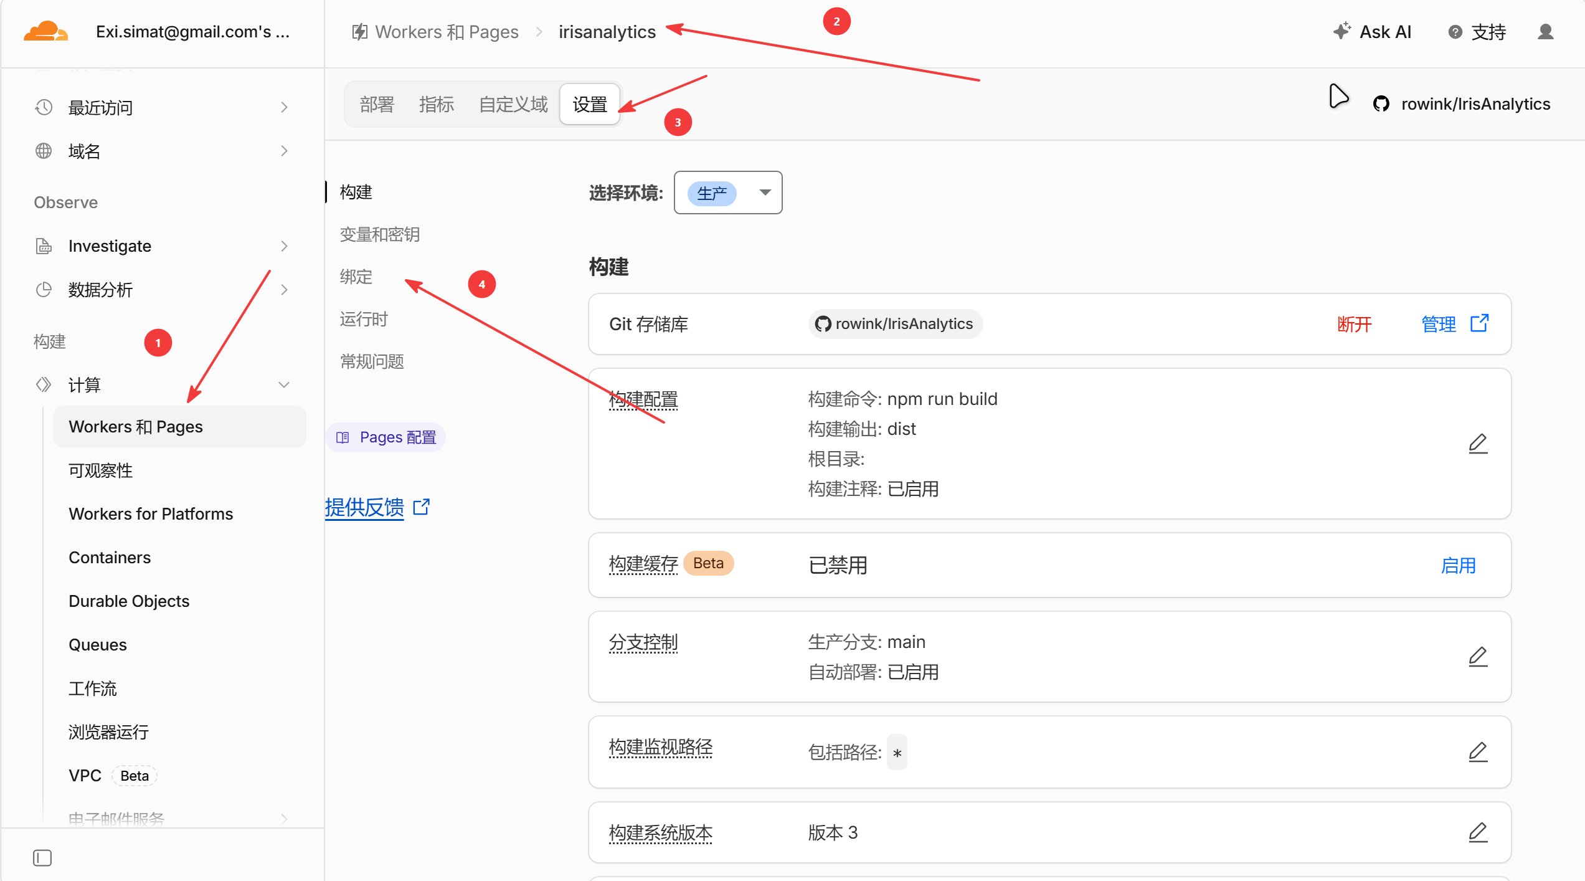Click the recent visits clock icon
The image size is (1585, 881).
tap(44, 107)
